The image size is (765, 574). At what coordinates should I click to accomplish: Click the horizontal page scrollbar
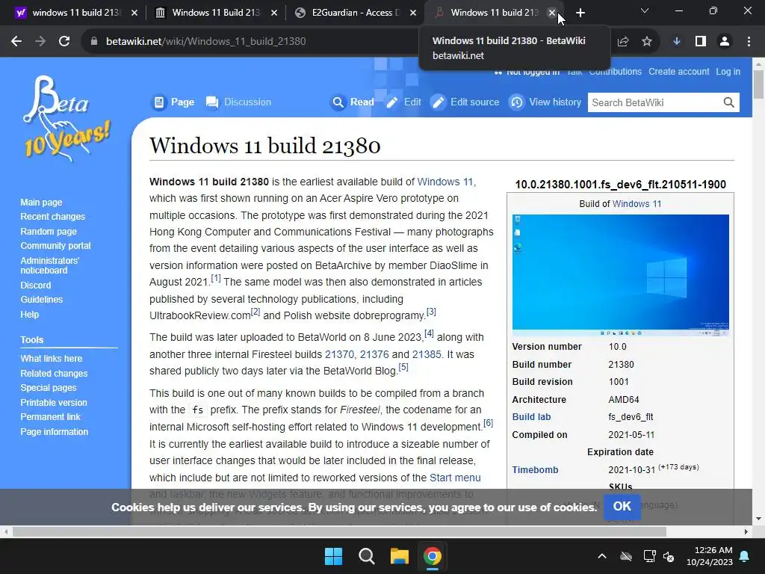pyautogui.click(x=339, y=531)
